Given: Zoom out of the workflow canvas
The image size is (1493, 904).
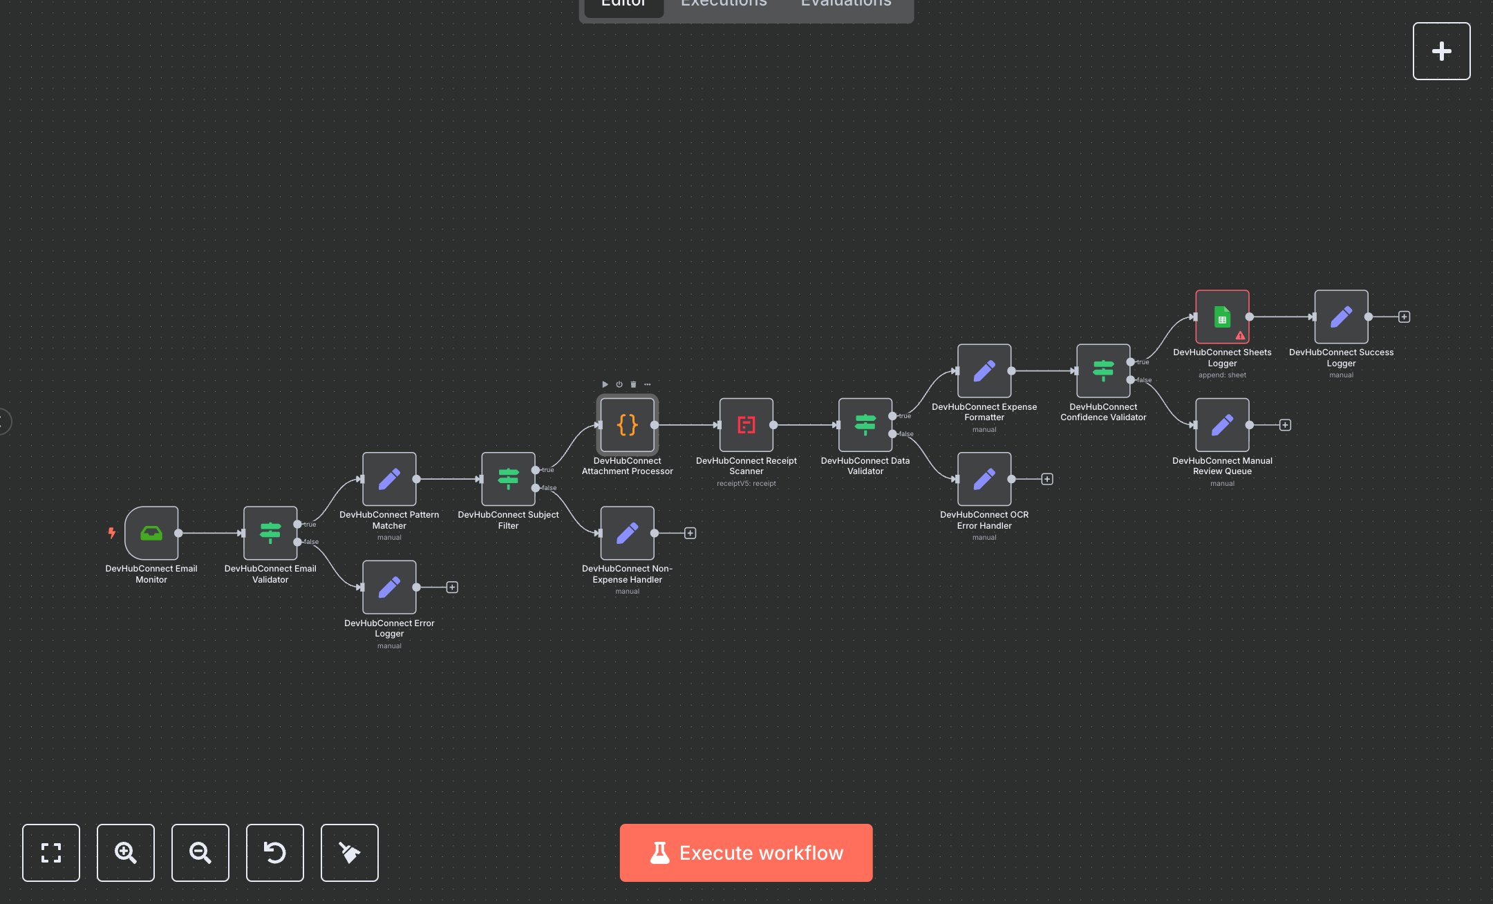Looking at the screenshot, I should [x=200, y=852].
